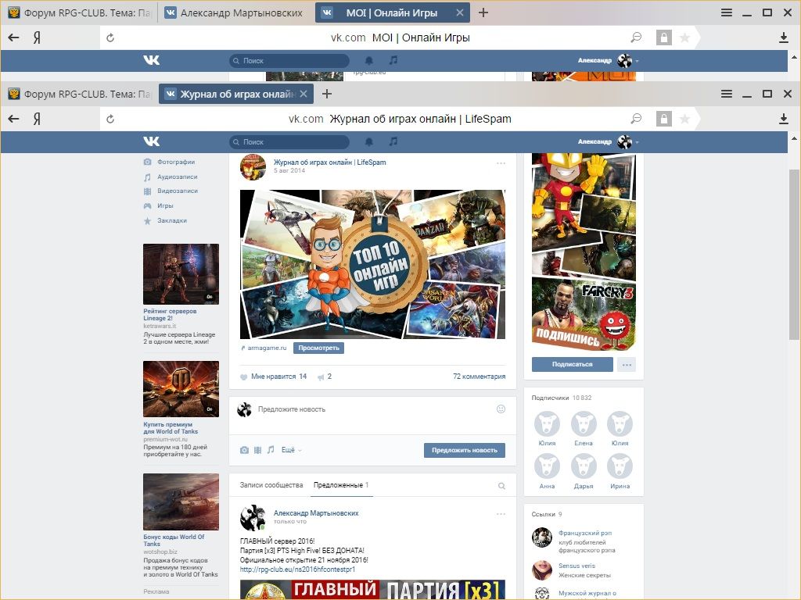Click the 'Подписаться' button
Viewport: 801px width, 600px height.
(572, 364)
